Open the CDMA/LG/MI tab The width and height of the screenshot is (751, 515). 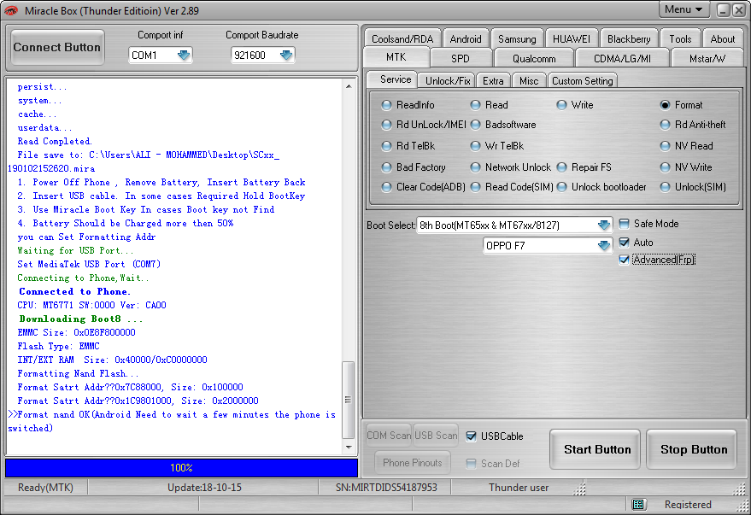[622, 58]
